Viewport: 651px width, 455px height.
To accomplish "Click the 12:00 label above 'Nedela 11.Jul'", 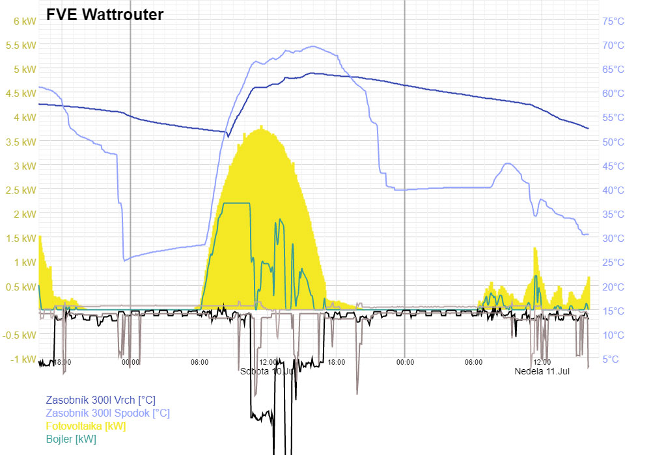I will [542, 362].
